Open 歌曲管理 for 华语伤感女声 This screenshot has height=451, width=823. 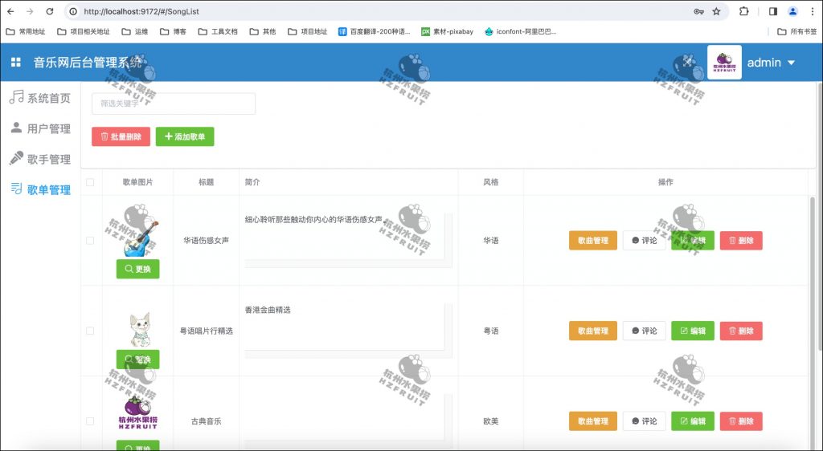click(x=593, y=241)
